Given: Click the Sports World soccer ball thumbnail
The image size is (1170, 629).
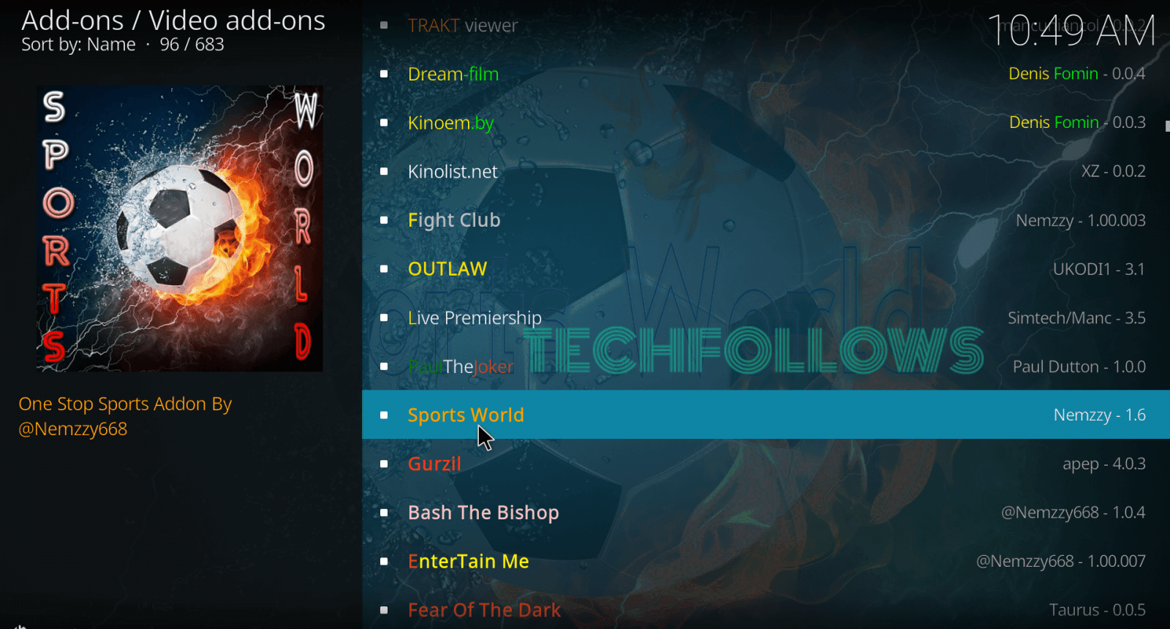Looking at the screenshot, I should pyautogui.click(x=180, y=228).
